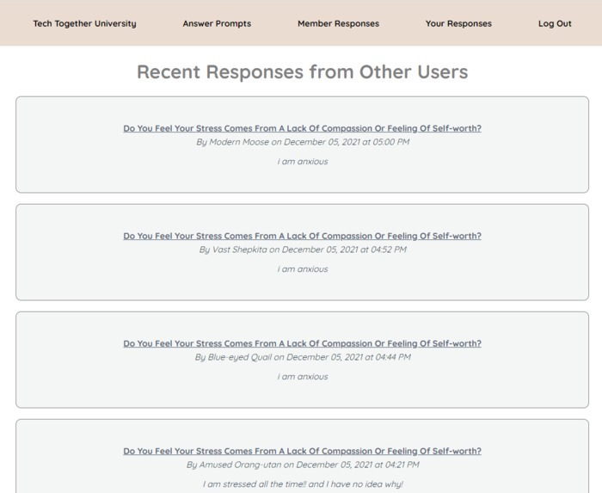Viewport: 602px width, 493px height.
Task: Click the byline 'By Vast Shepkita on December 05, 2021 at 04:52 PM'
Action: [303, 250]
